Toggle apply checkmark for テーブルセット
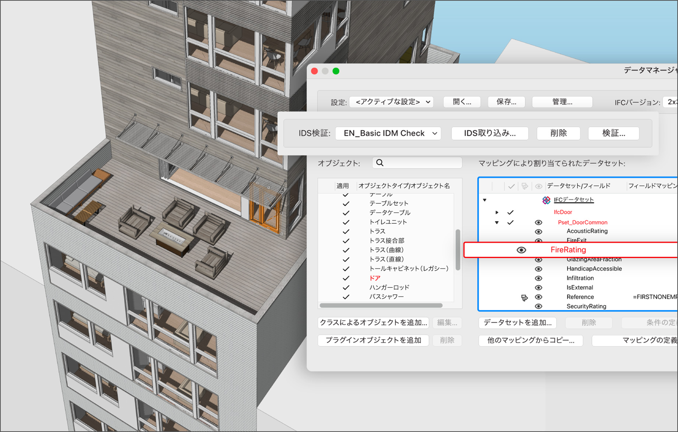 click(346, 203)
